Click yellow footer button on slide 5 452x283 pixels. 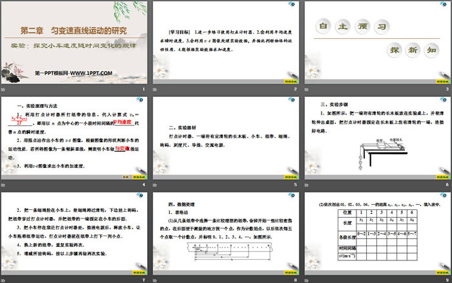(291, 177)
